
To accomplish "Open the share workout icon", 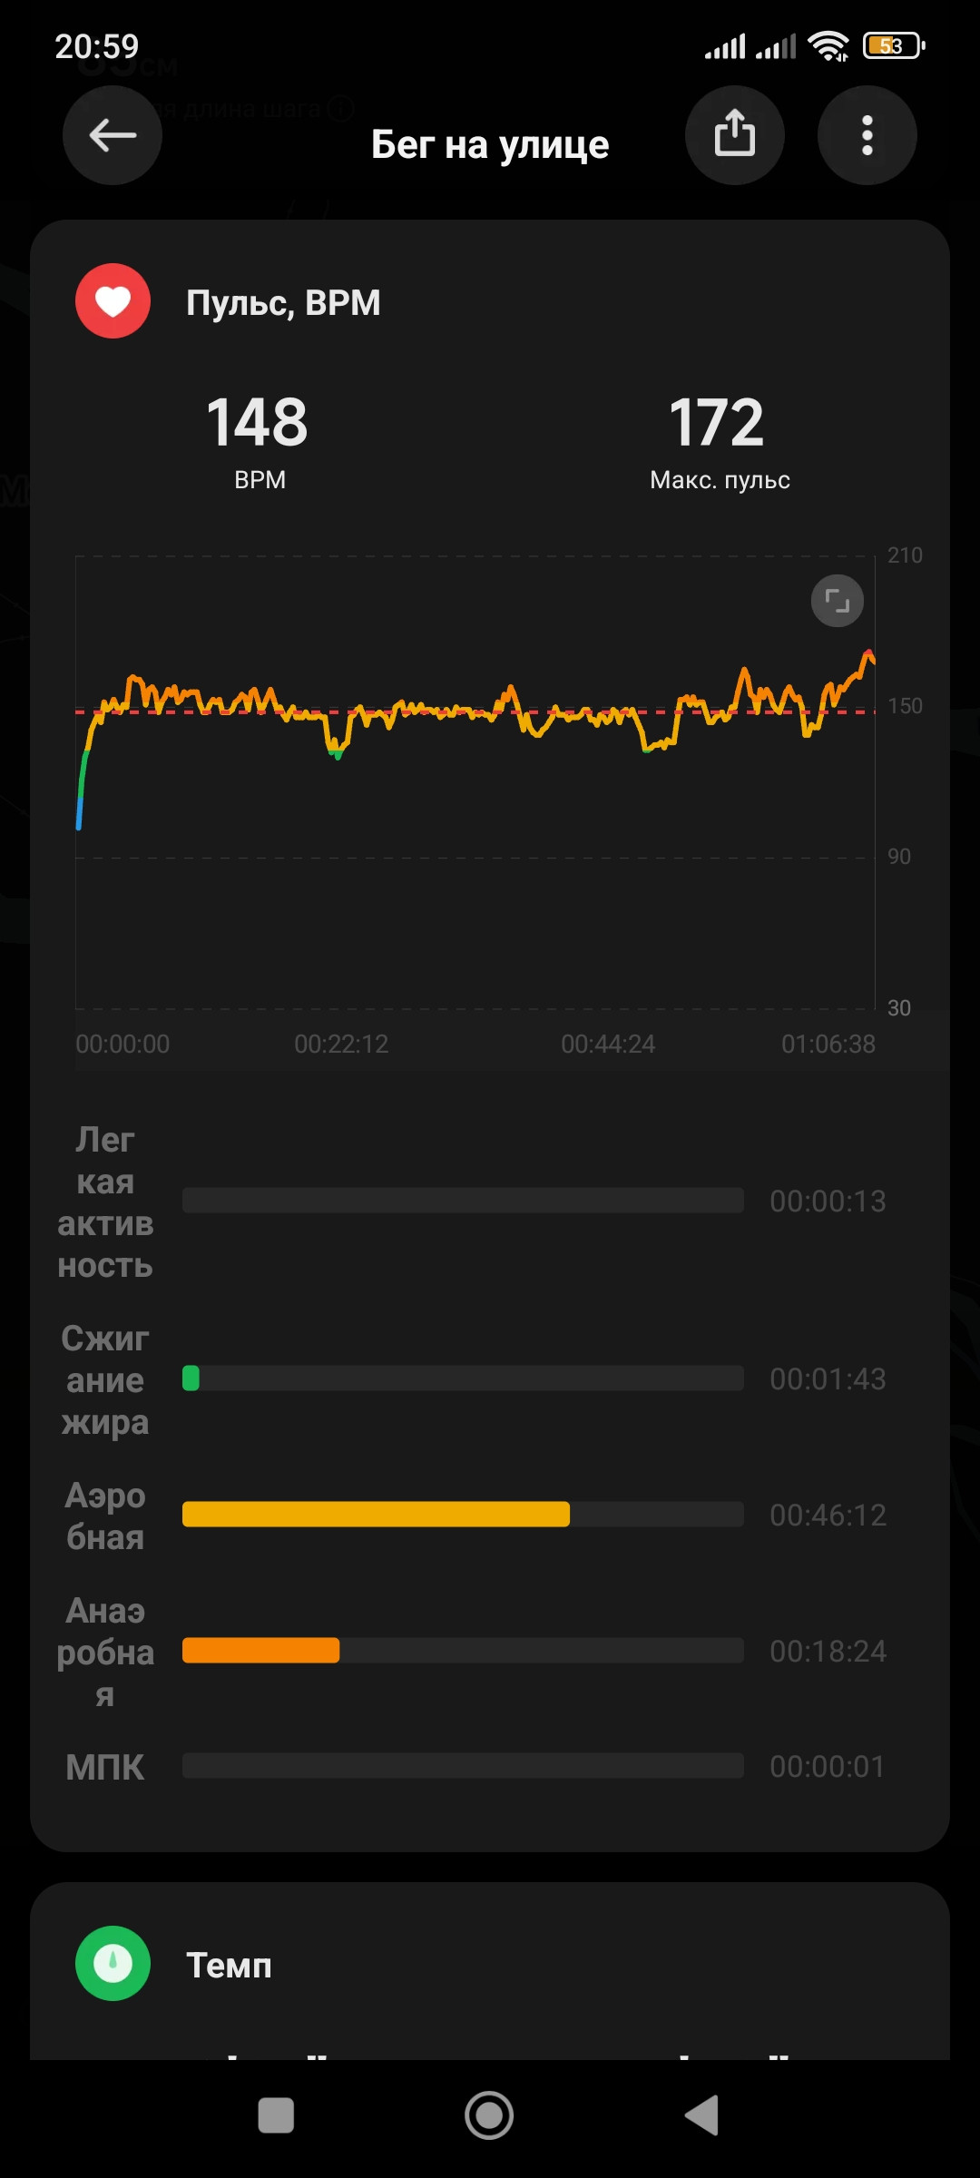I will (x=734, y=135).
